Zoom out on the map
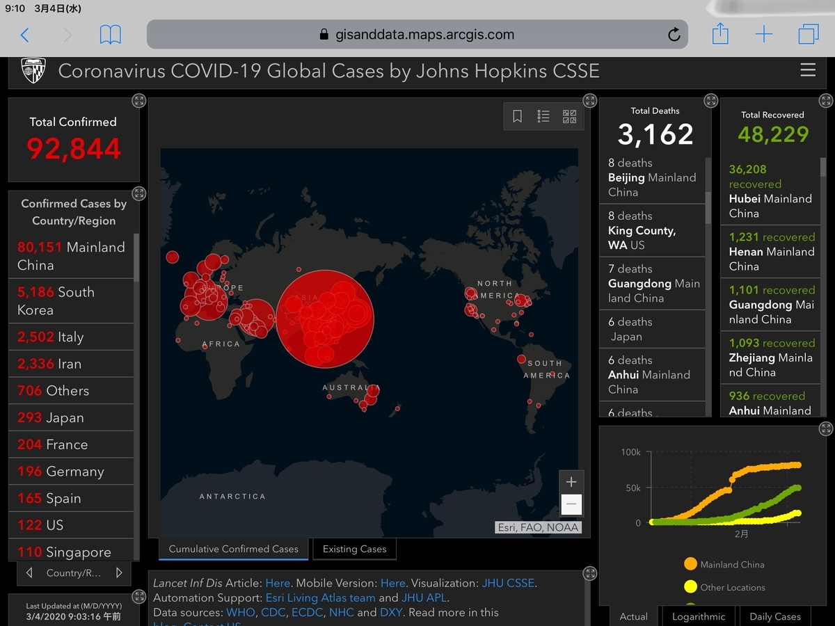This screenshot has width=835, height=626. point(571,504)
